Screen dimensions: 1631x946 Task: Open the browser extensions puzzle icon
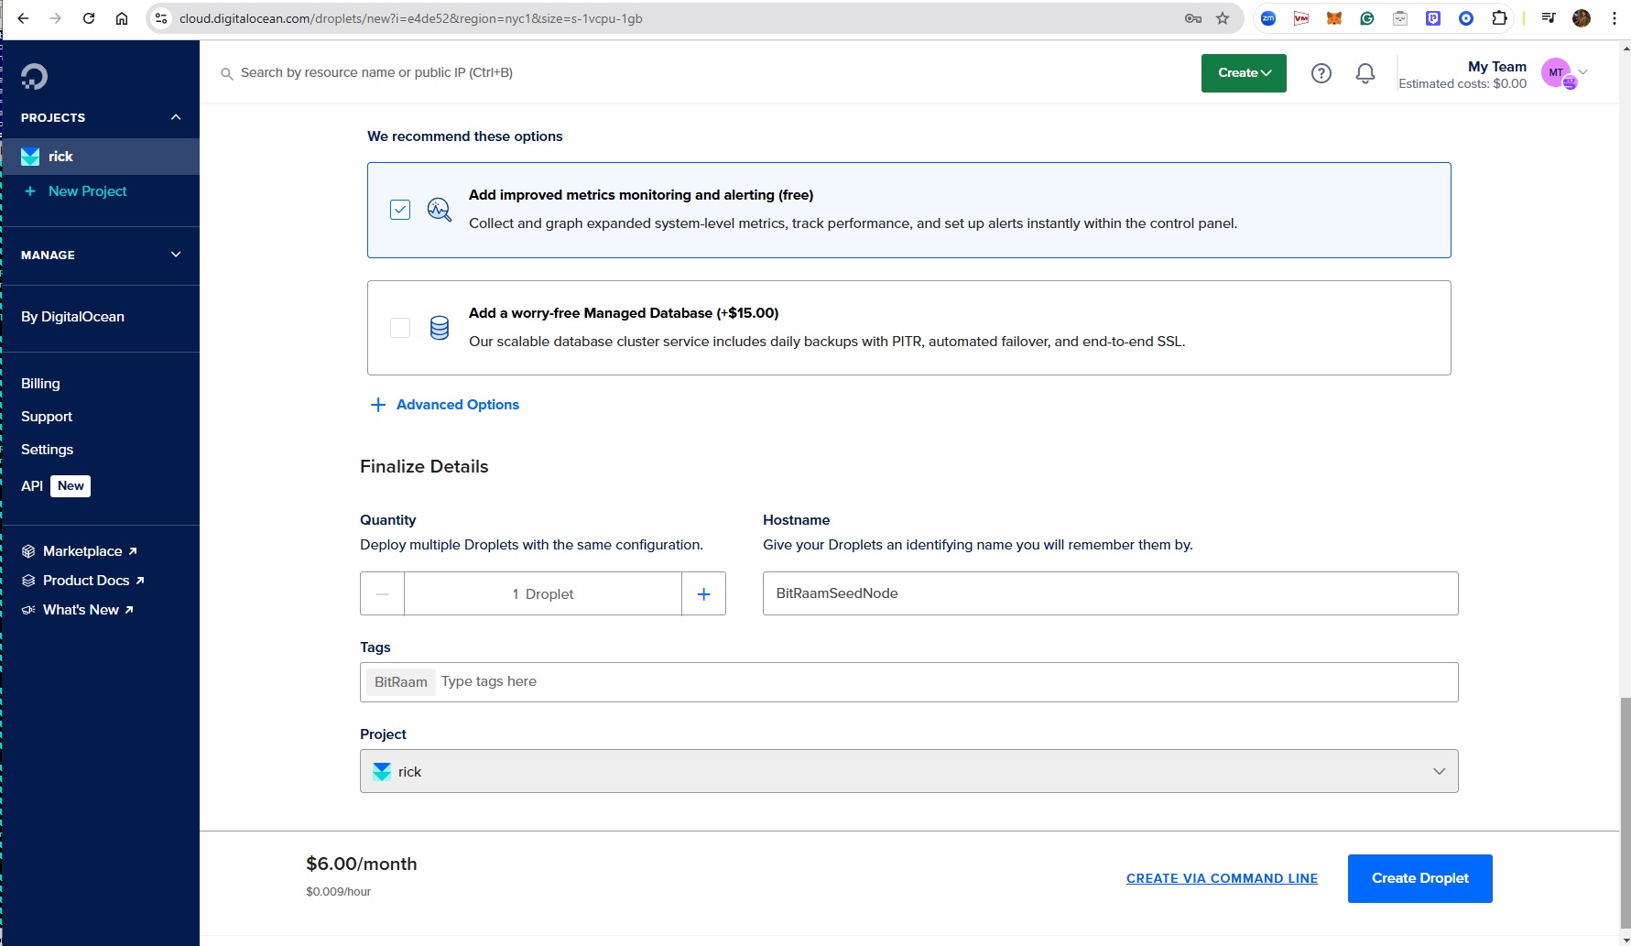(x=1499, y=18)
